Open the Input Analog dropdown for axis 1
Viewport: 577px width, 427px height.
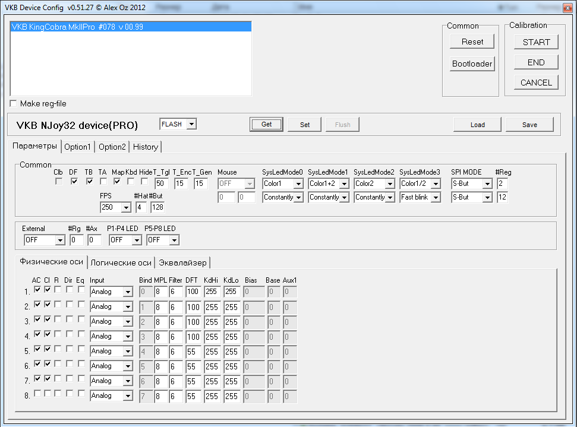pyautogui.click(x=128, y=292)
